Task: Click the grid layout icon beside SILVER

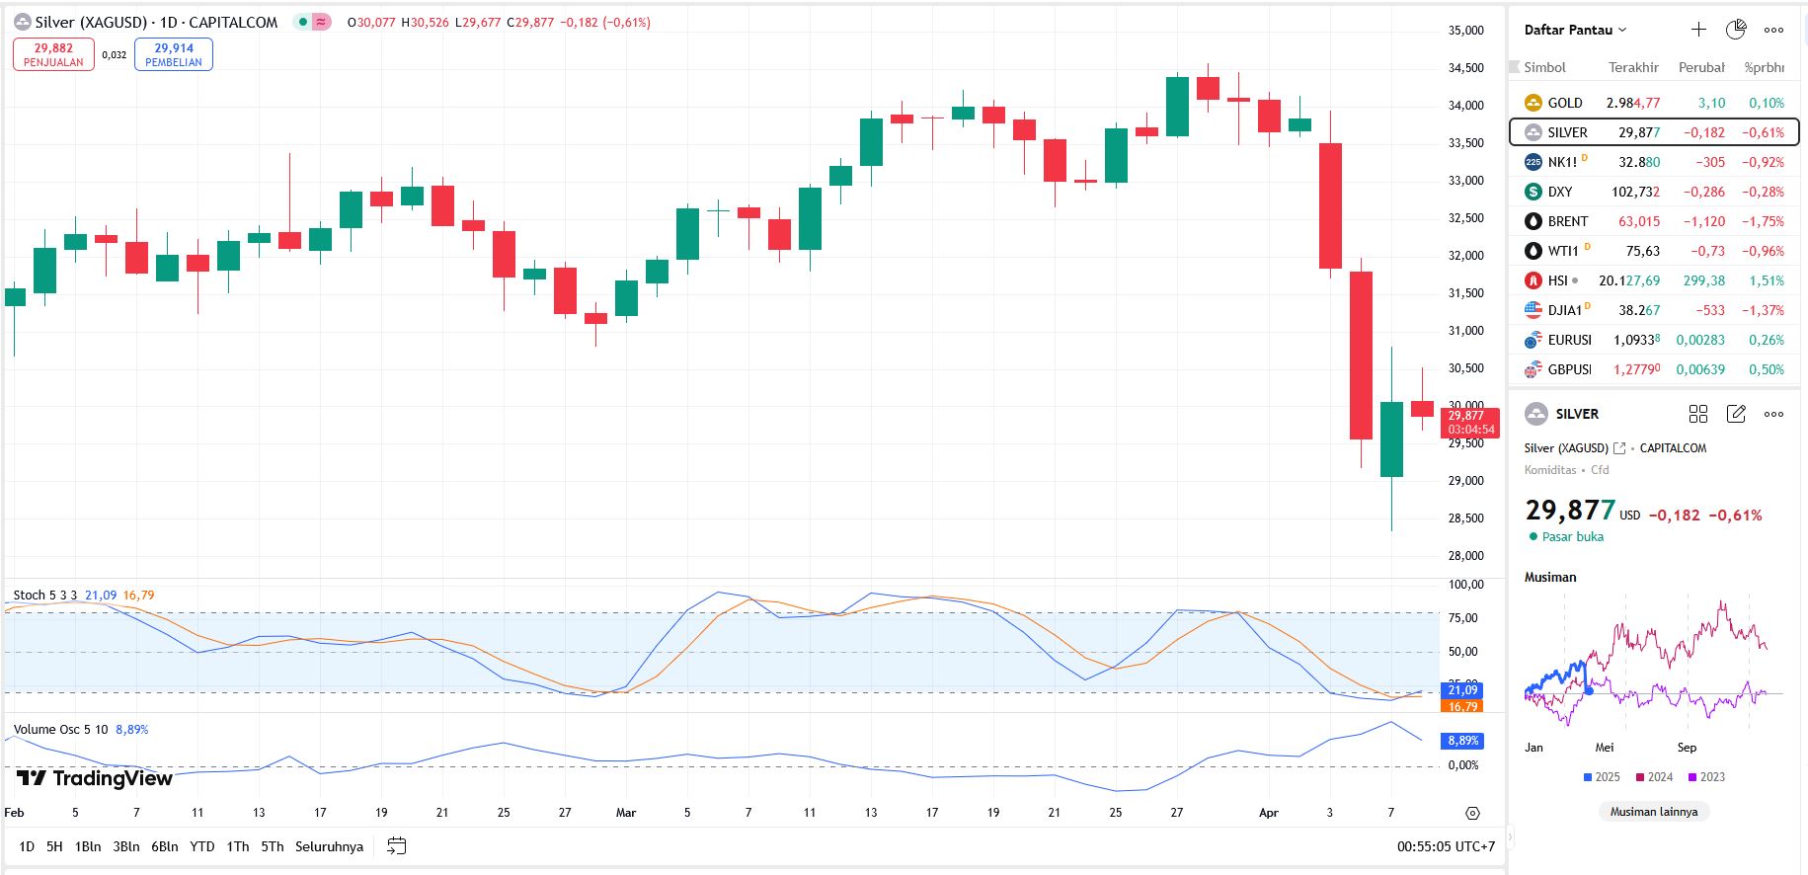Action: click(x=1698, y=414)
